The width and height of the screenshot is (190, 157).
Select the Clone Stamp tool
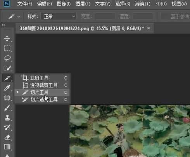7,118
